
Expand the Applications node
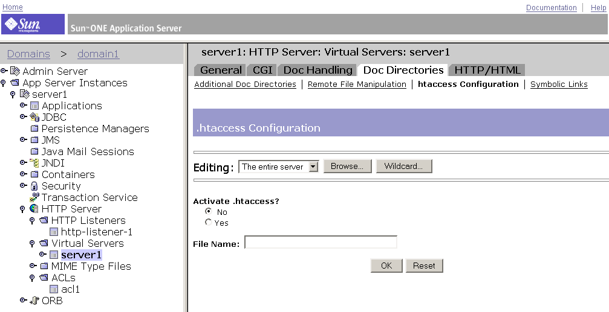[x=24, y=105]
